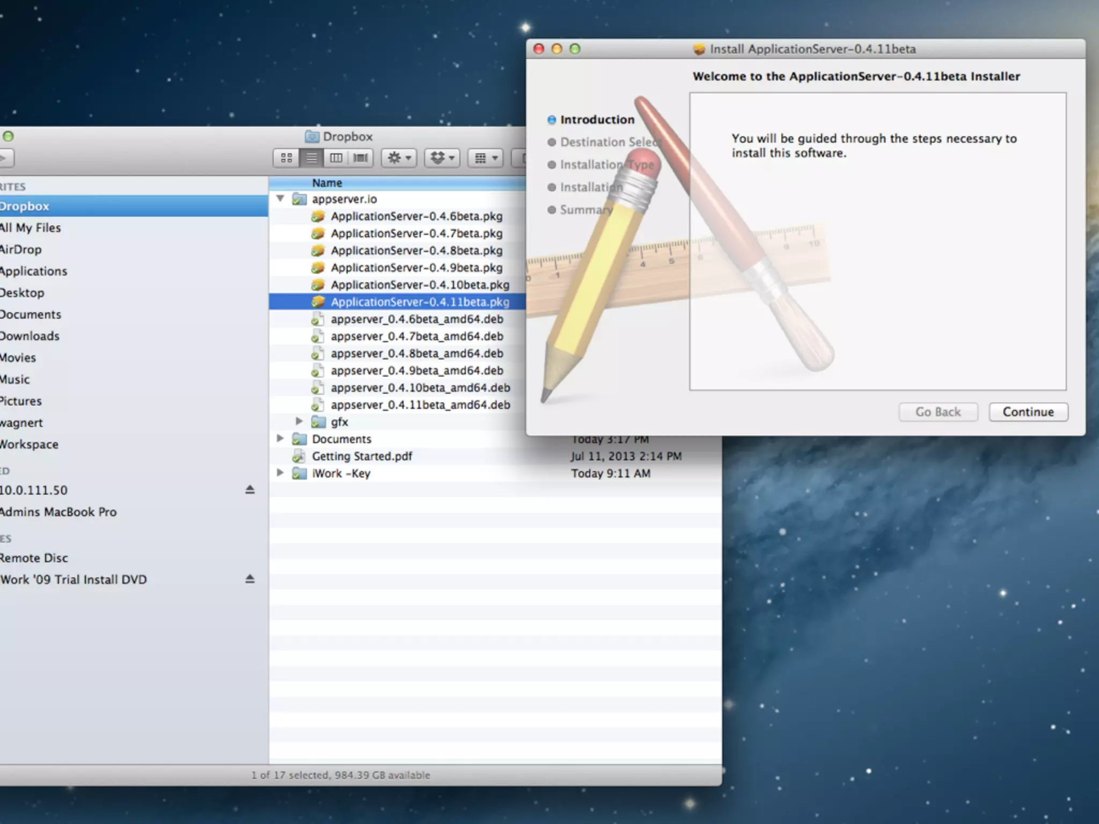Open Dropbox in the Finder sidebar
Image resolution: width=1099 pixels, height=824 pixels.
pyautogui.click(x=134, y=206)
